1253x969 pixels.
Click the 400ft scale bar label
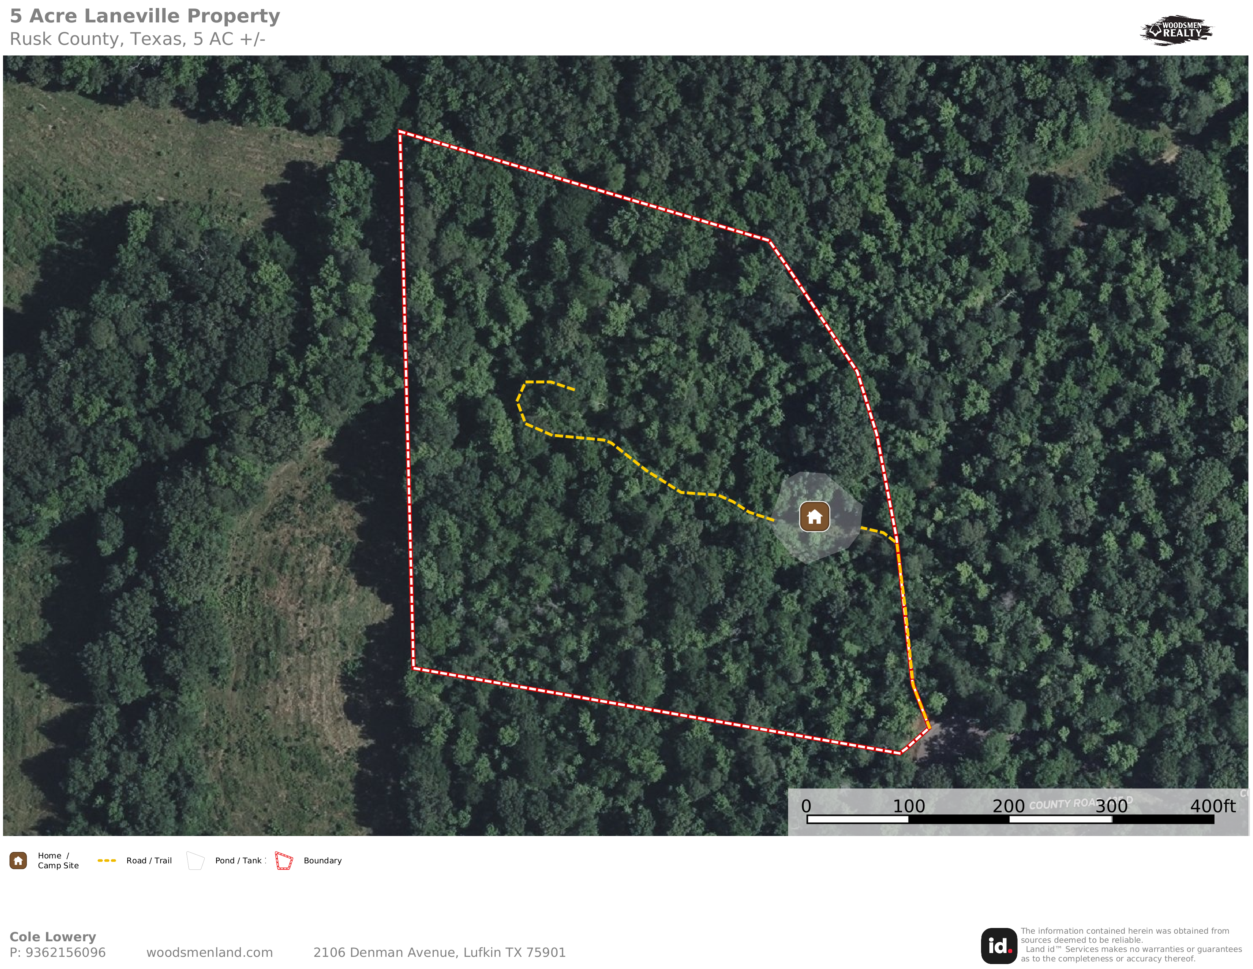[x=1212, y=806]
